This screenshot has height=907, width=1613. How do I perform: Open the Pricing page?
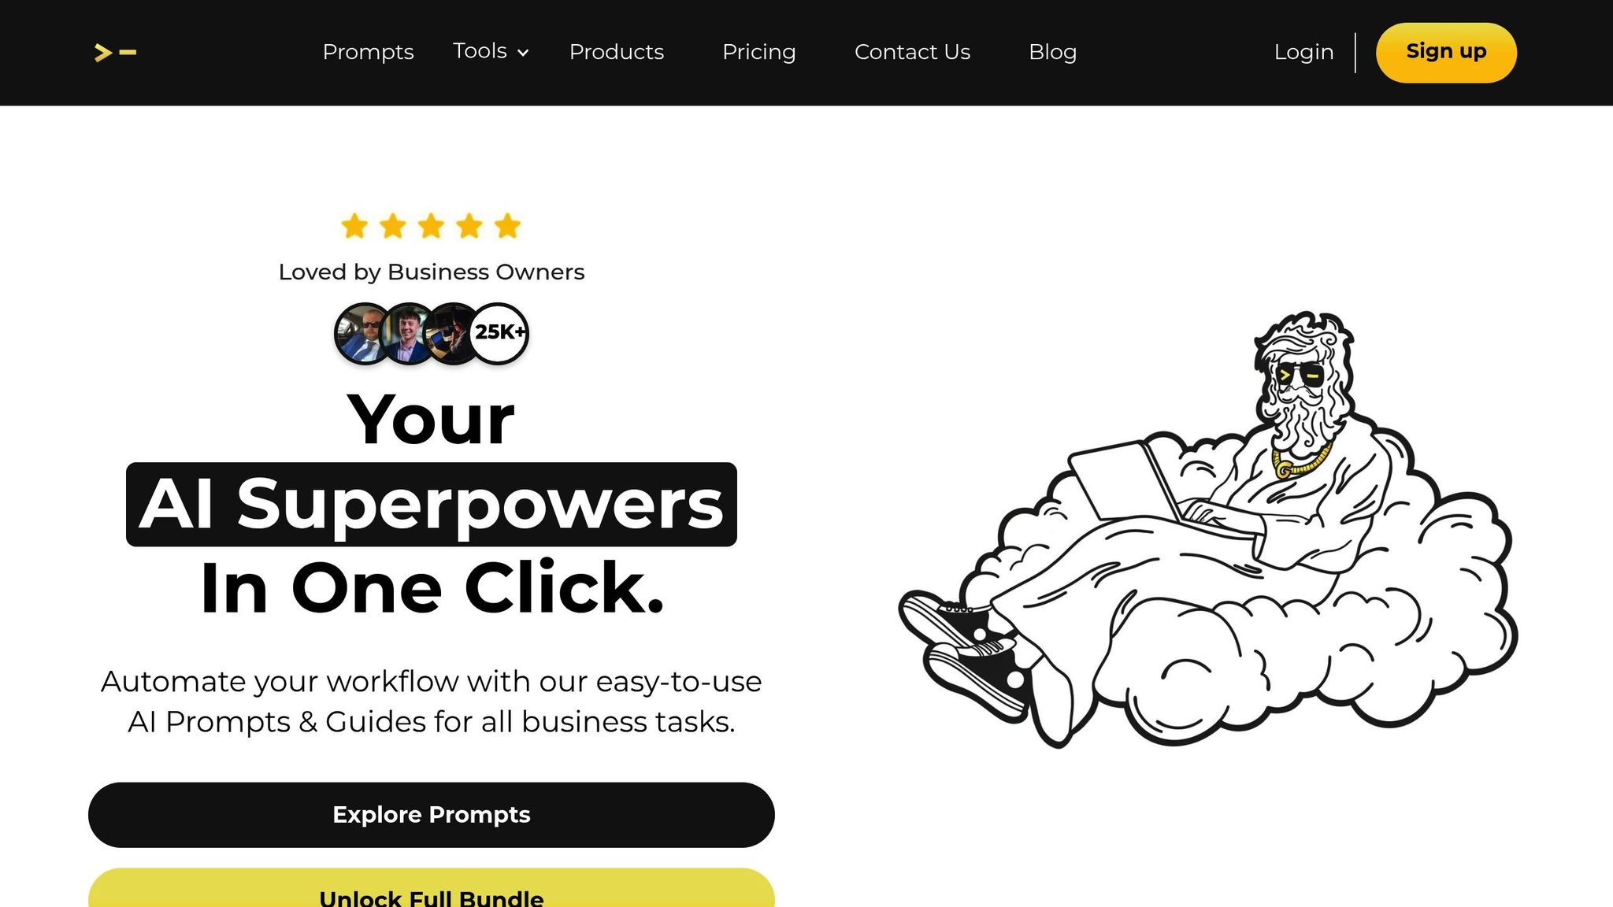[x=759, y=52]
